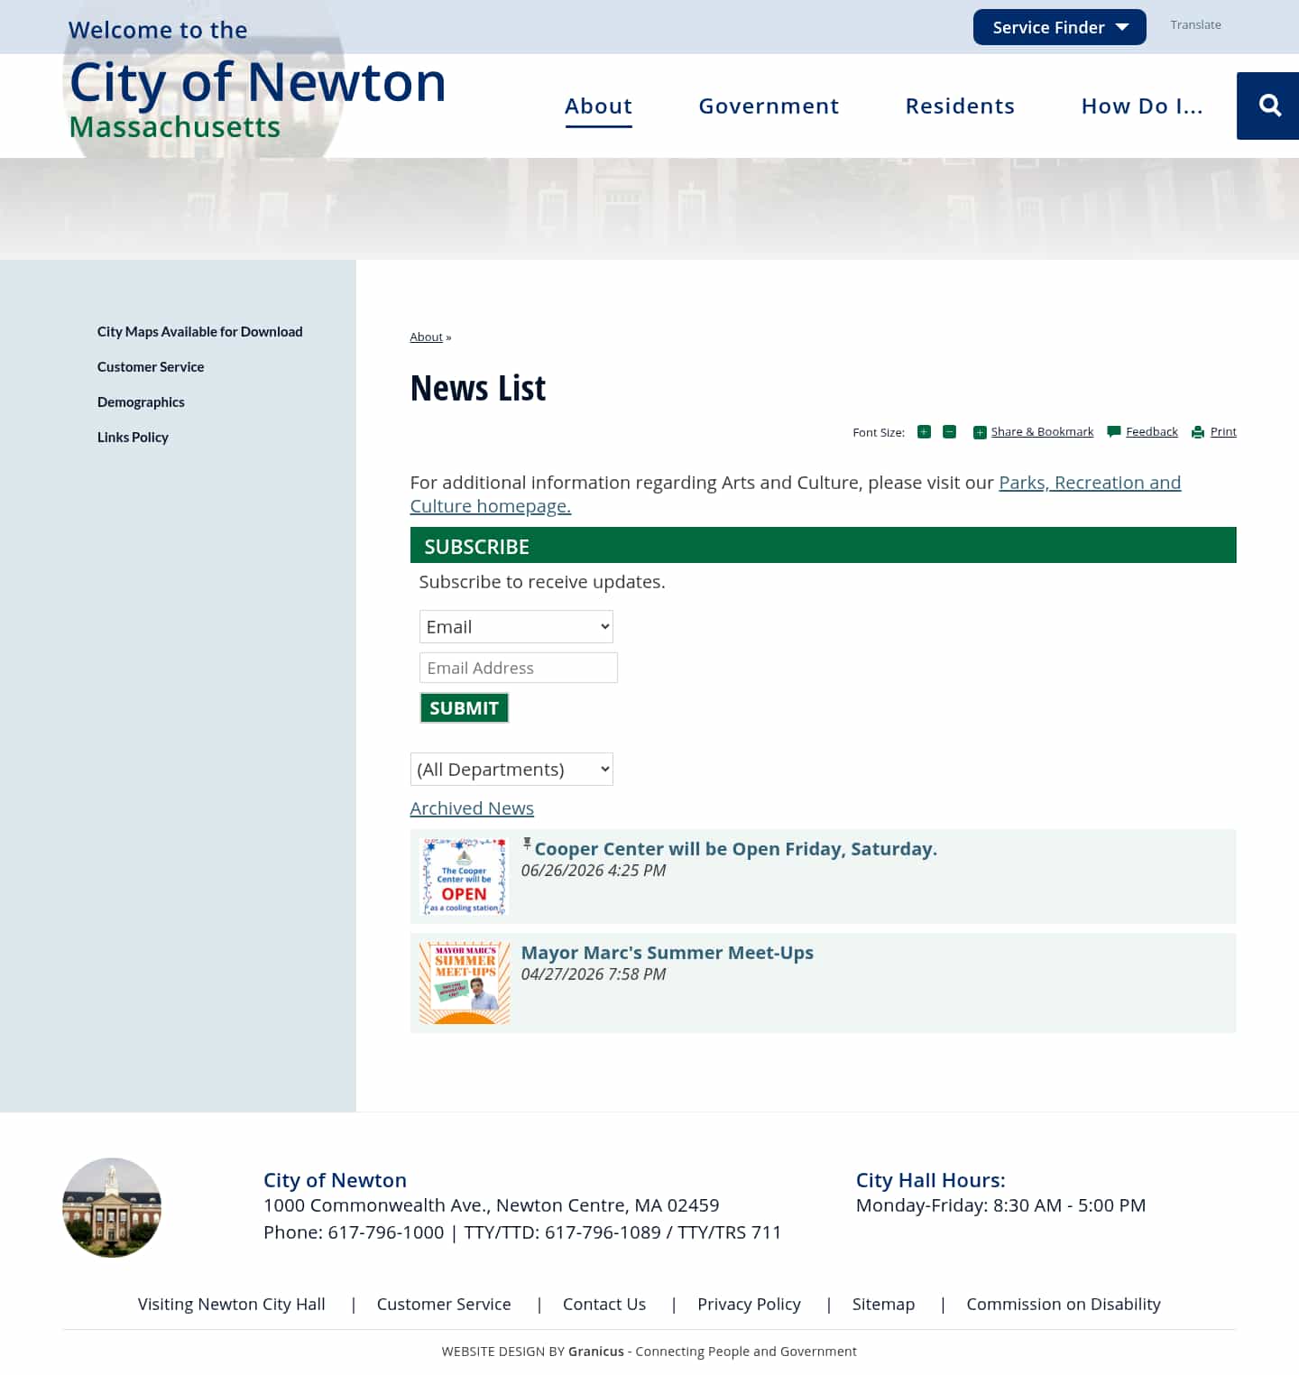Click the pin icon beside Cooper Center headline
The height and width of the screenshot is (1375, 1299).
tap(527, 844)
